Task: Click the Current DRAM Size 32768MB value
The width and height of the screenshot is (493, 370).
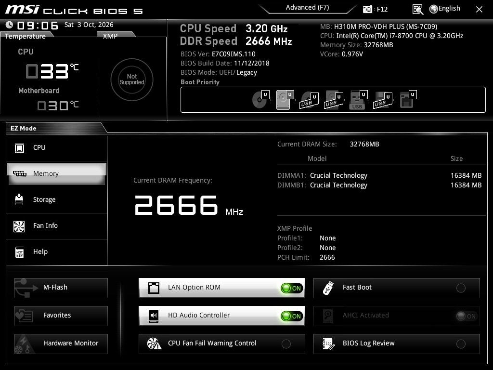Action: [x=364, y=144]
